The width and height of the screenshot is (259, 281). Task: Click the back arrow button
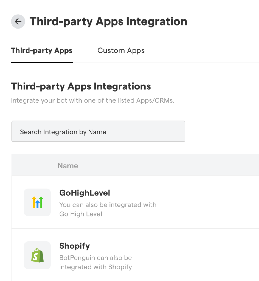(x=18, y=21)
